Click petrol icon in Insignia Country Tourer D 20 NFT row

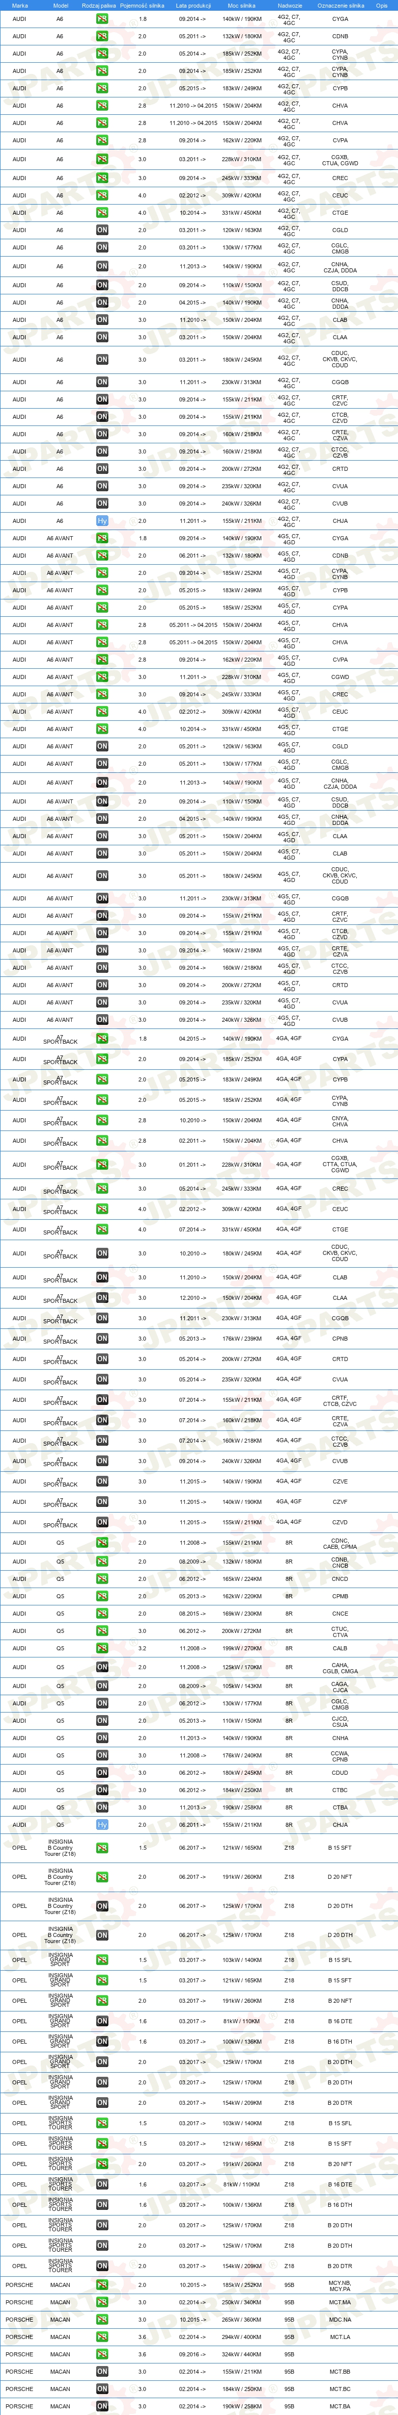tap(102, 1877)
